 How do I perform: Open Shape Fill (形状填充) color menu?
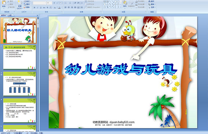tap(141, 1)
